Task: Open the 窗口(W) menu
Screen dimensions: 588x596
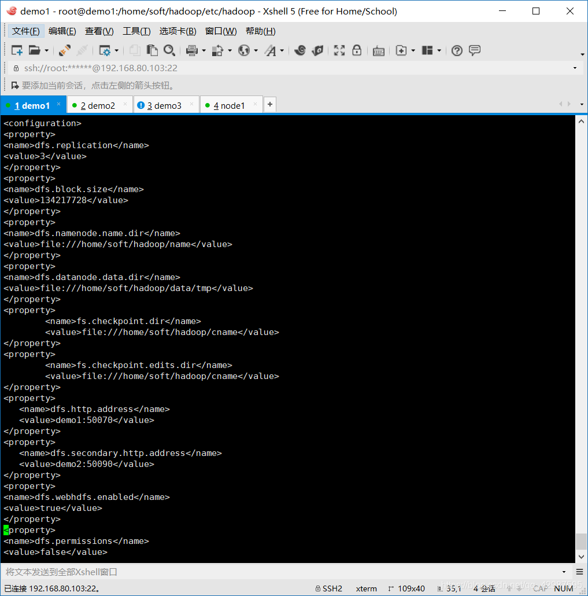Action: tap(221, 31)
